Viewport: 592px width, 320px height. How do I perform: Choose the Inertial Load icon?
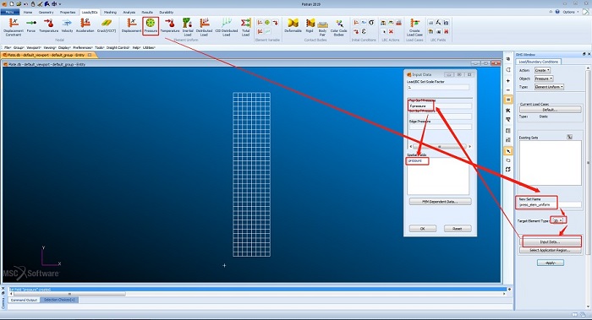coord(188,27)
